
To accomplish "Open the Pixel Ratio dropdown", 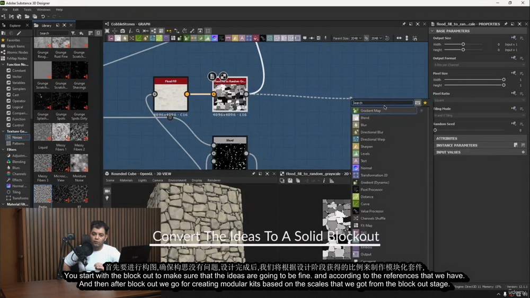I will point(479,100).
